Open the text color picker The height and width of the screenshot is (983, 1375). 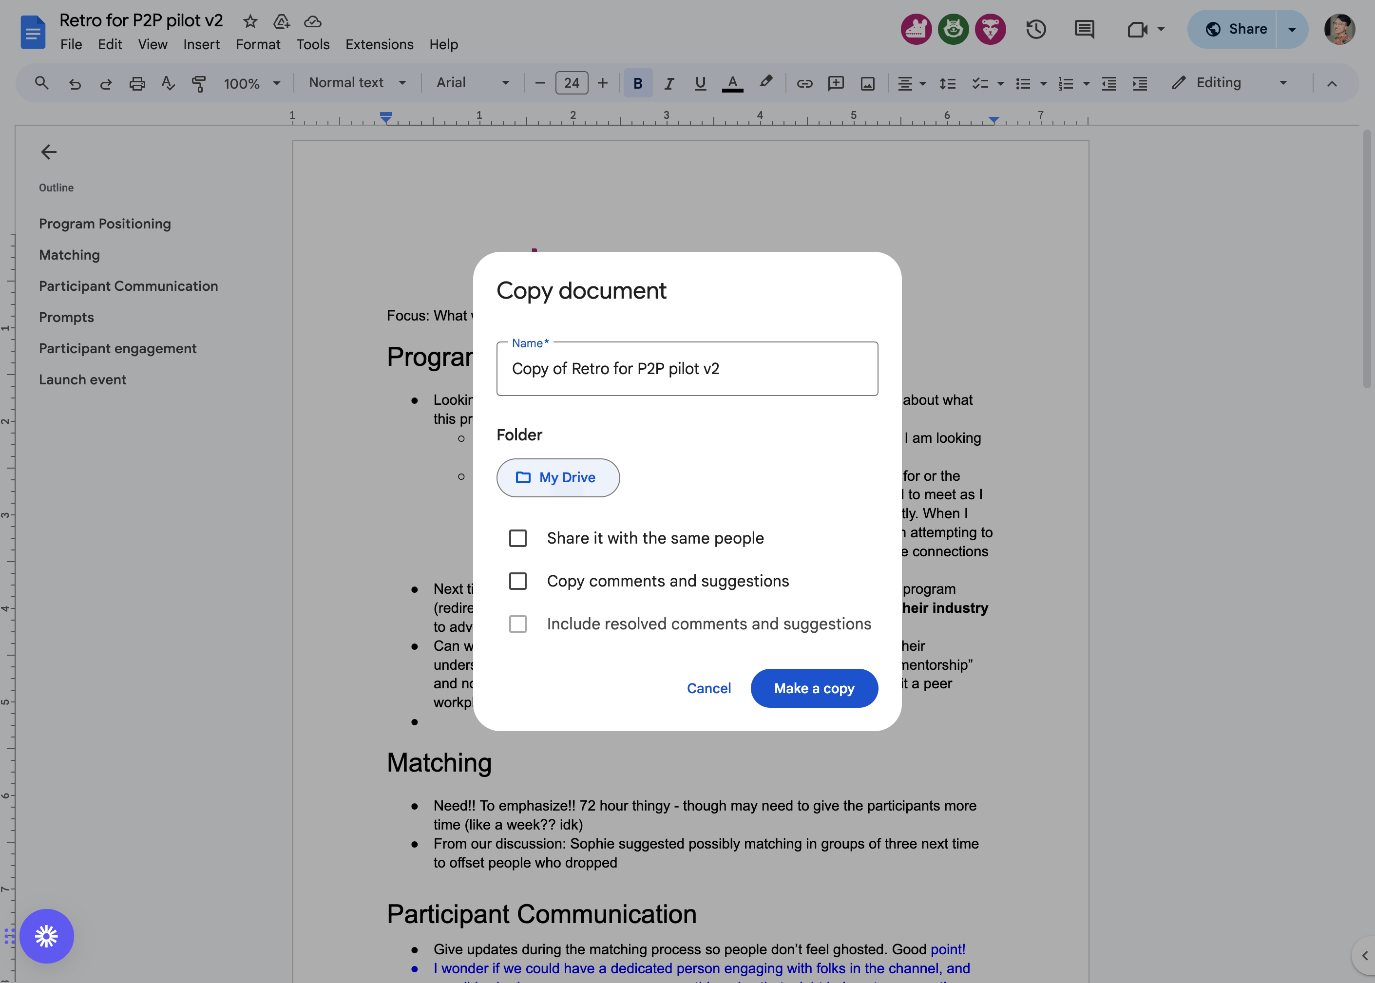(x=732, y=83)
